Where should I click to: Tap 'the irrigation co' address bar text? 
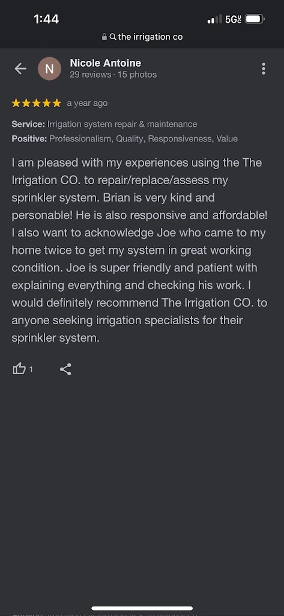150,37
